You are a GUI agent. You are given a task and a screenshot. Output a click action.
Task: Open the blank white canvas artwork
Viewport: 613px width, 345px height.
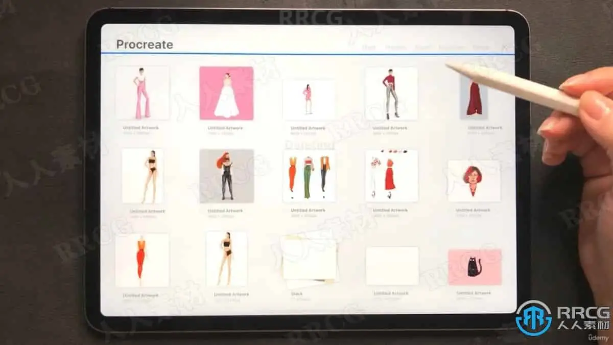tap(392, 266)
